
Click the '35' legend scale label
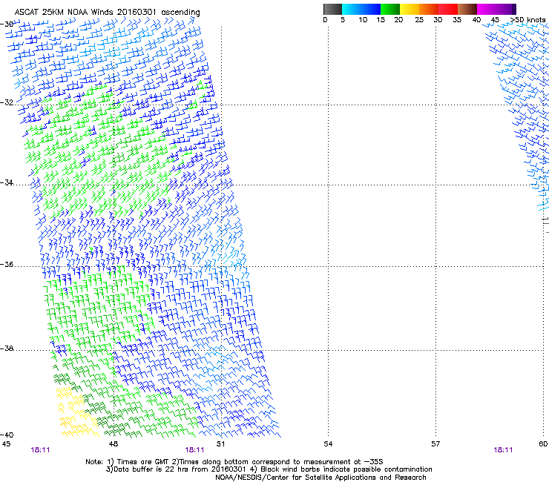tap(457, 20)
